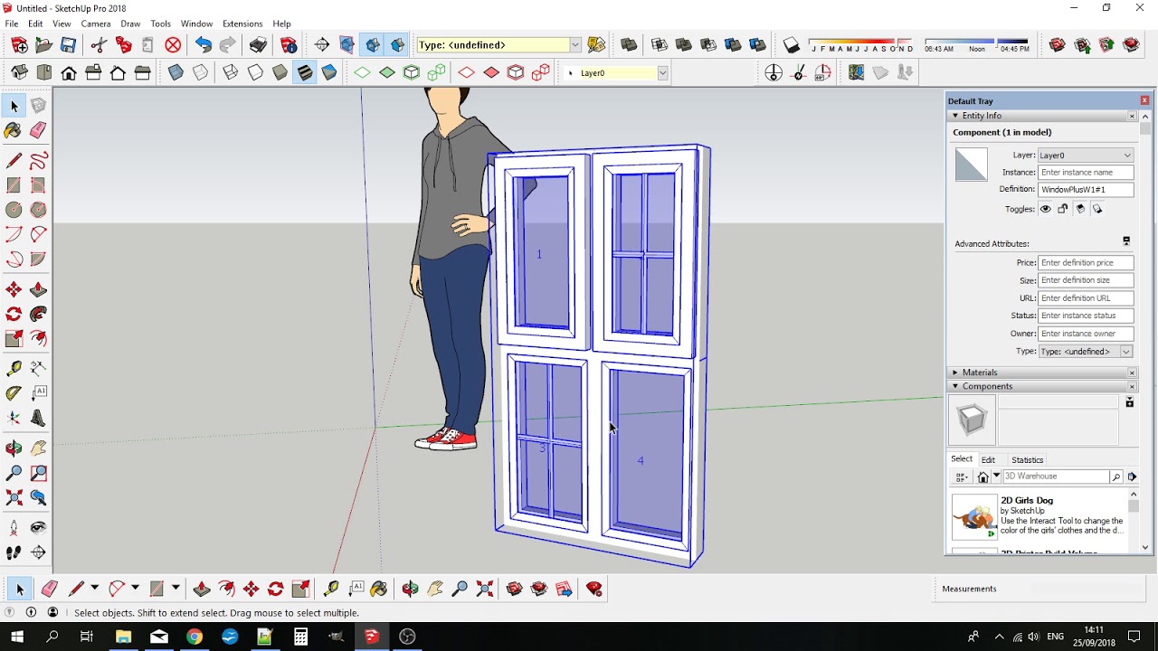Screen dimensions: 1158x651
Task: Toggle the Locked padlock in Entity Info
Action: coord(1063,209)
